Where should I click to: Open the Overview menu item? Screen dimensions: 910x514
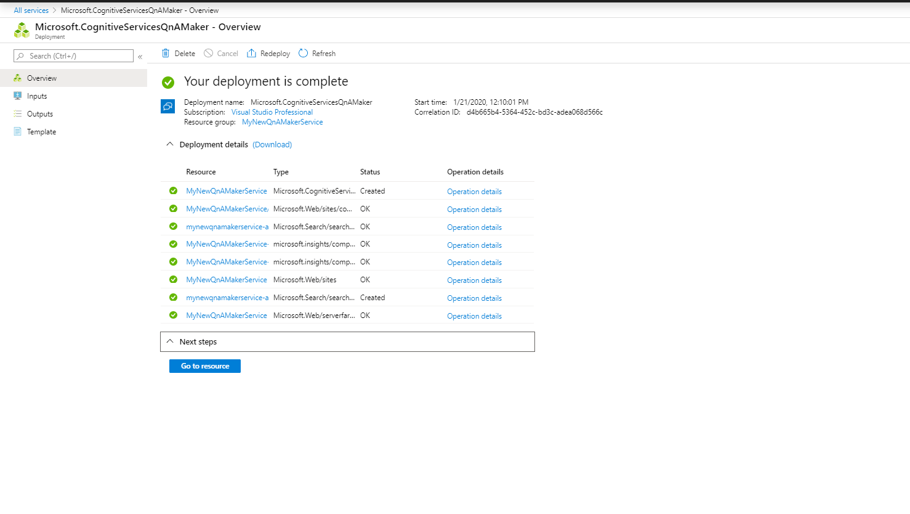[x=73, y=78]
